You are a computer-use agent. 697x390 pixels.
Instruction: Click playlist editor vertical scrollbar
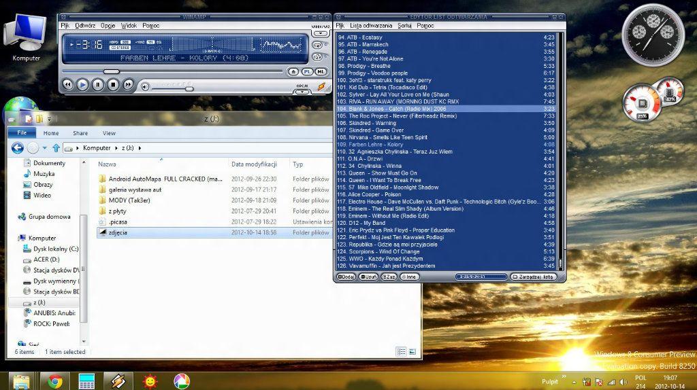(x=560, y=151)
